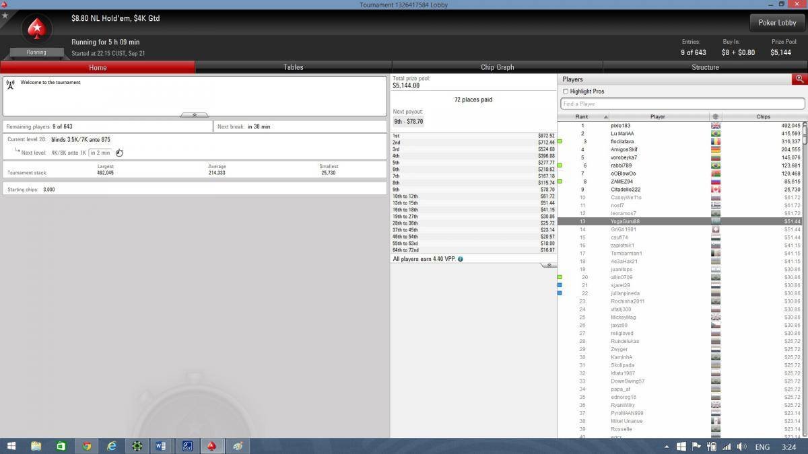Click the player search magnifier icon
The image size is (808, 454).
pyautogui.click(x=799, y=79)
